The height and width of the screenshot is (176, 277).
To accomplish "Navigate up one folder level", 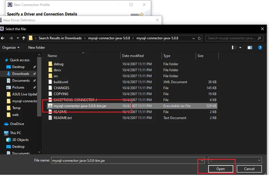I will [x=24, y=38].
